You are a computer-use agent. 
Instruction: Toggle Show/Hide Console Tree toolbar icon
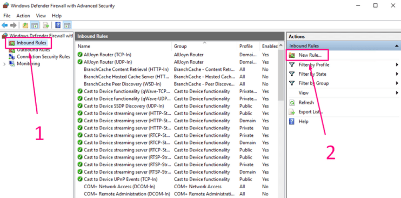(34, 25)
